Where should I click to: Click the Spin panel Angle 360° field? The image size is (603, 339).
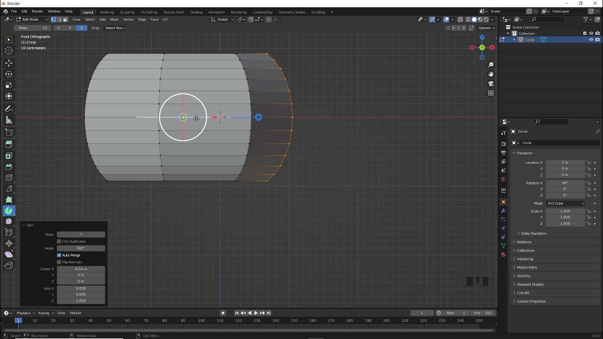coord(81,248)
